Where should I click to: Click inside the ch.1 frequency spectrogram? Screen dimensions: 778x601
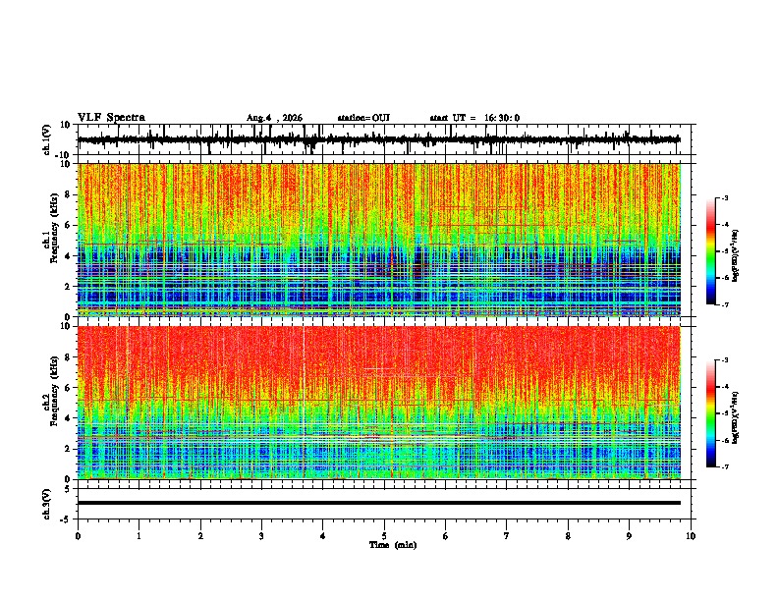coord(379,240)
